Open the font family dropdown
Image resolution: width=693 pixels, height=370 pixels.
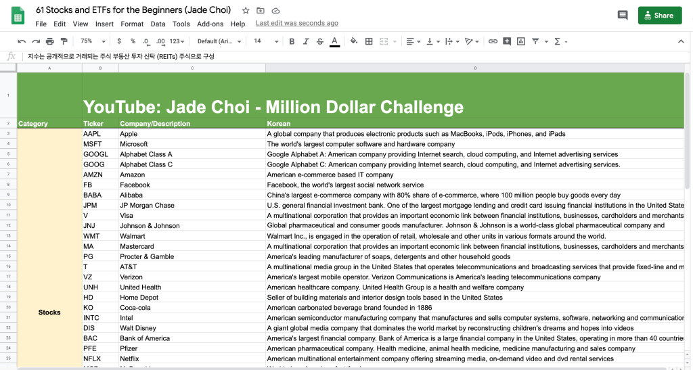219,41
